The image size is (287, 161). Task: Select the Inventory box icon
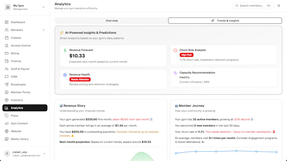coord(6,100)
